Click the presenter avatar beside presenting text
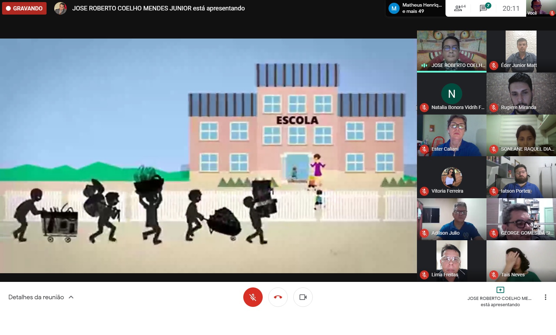Screen dimensions: 556x335 [60, 8]
